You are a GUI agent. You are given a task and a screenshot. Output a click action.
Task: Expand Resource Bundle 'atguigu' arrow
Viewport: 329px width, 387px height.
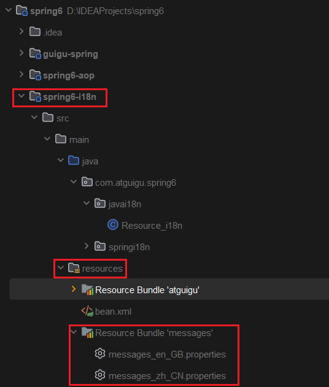74,289
